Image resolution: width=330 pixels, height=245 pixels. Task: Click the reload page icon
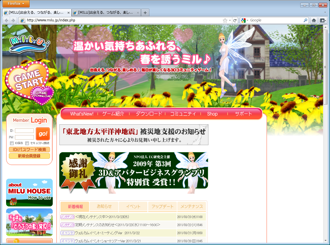tap(235, 20)
